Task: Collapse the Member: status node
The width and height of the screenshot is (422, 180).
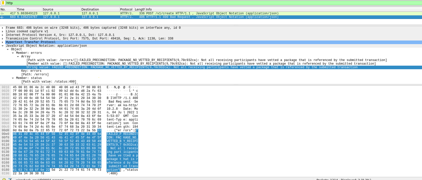Action: pyautogui.click(x=13, y=78)
